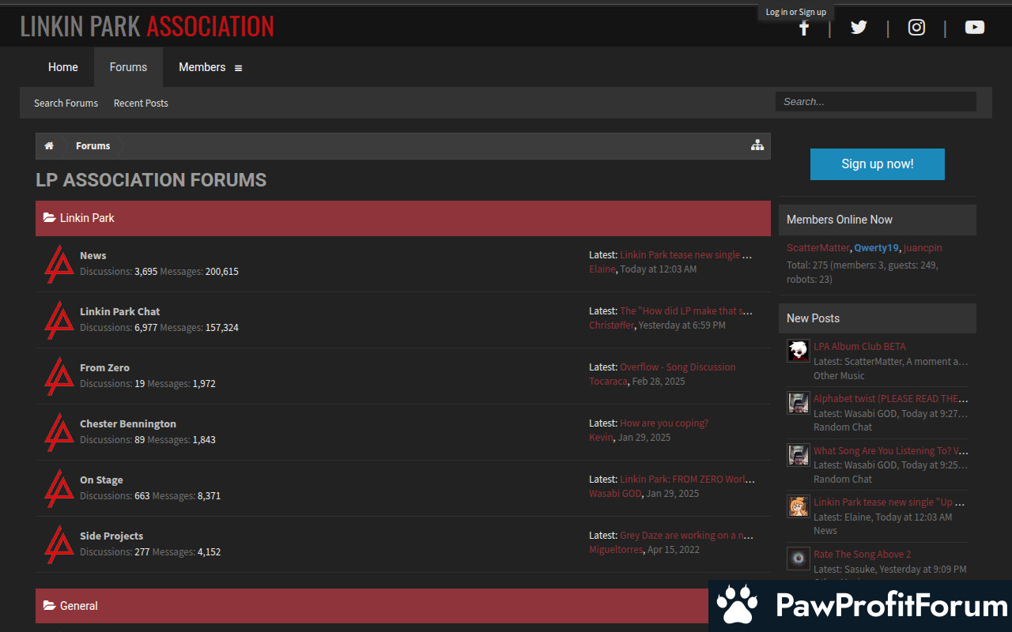Click the folder icon beside General category
The height and width of the screenshot is (632, 1012).
49,606
